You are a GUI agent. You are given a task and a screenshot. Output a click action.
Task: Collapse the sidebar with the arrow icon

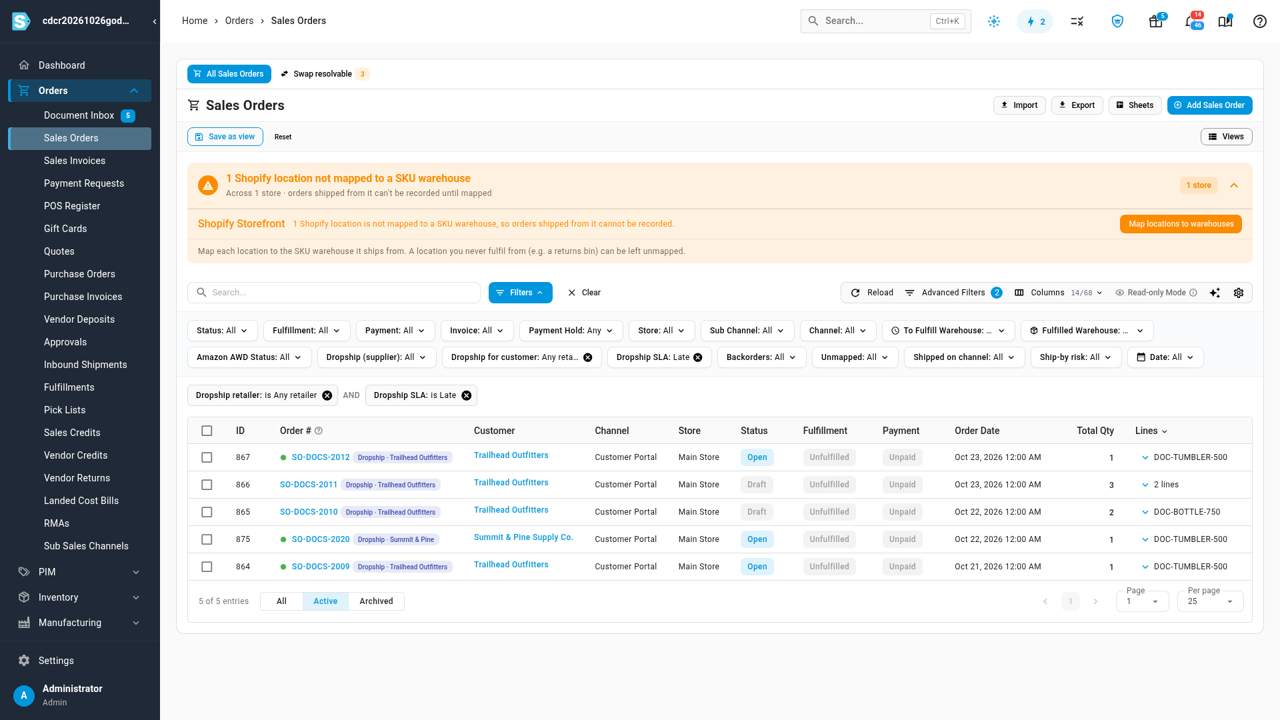pos(155,21)
